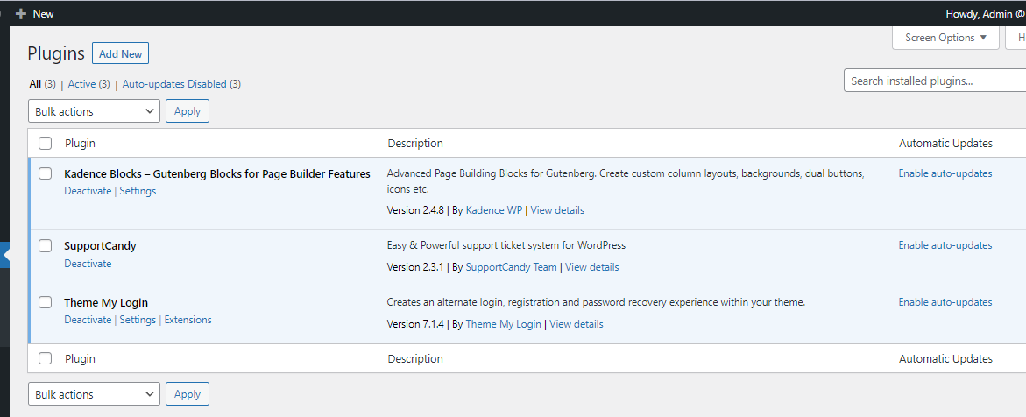Select the Kadence Blocks plugin checkbox
The width and height of the screenshot is (1026, 417).
tap(46, 173)
